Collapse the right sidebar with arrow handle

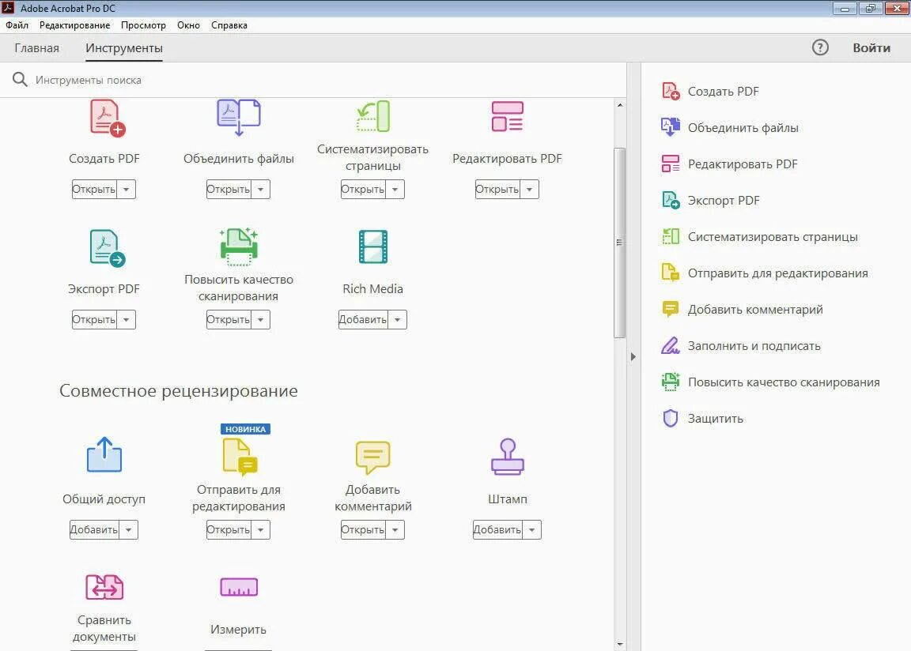coord(633,357)
